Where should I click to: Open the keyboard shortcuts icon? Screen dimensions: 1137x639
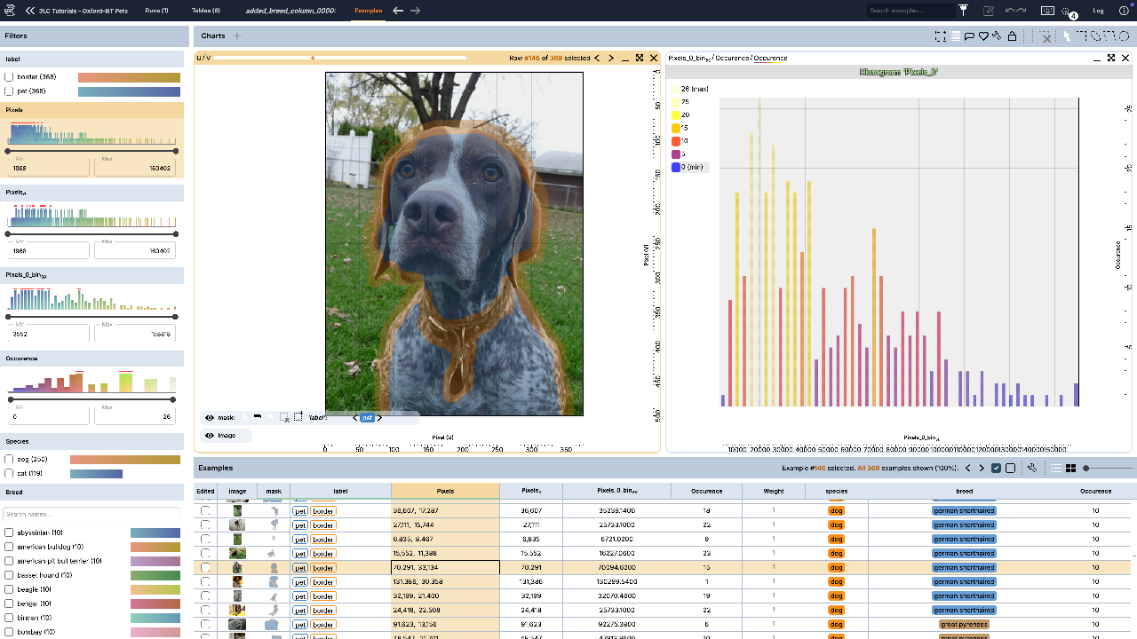(x=1047, y=11)
